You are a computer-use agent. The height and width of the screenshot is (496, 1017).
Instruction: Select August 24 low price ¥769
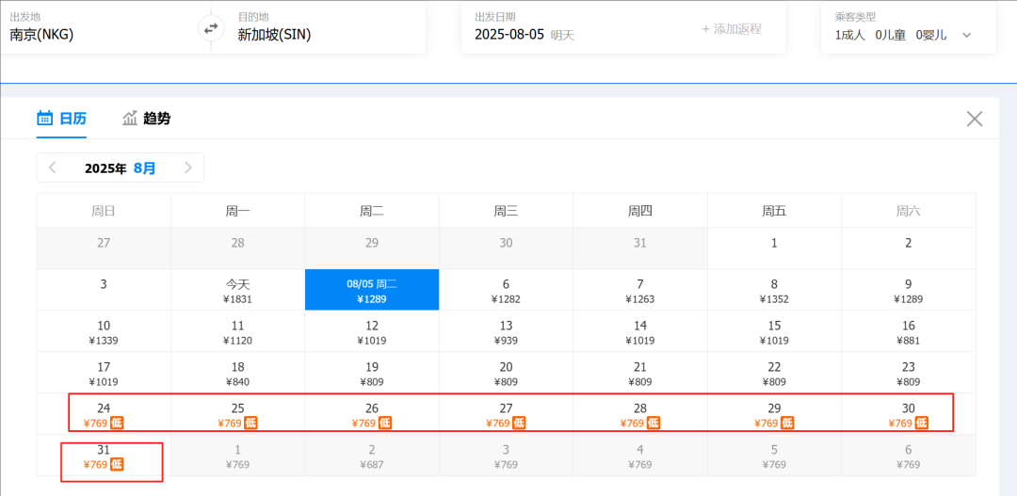[104, 414]
